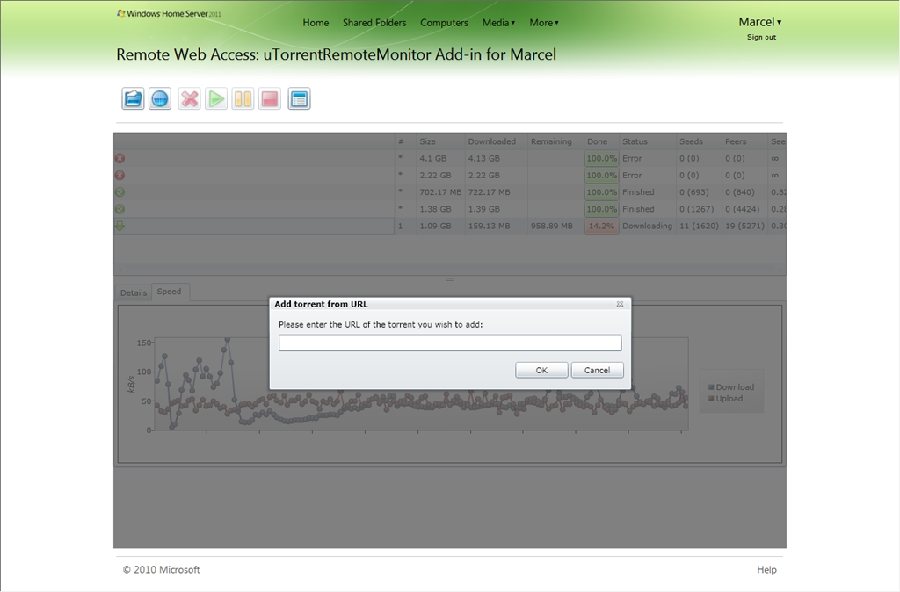Click the add torrent from URL globe icon
The width and height of the screenshot is (900, 592).
160,98
